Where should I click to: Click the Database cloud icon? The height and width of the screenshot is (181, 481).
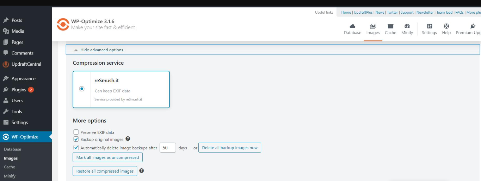tap(352, 26)
